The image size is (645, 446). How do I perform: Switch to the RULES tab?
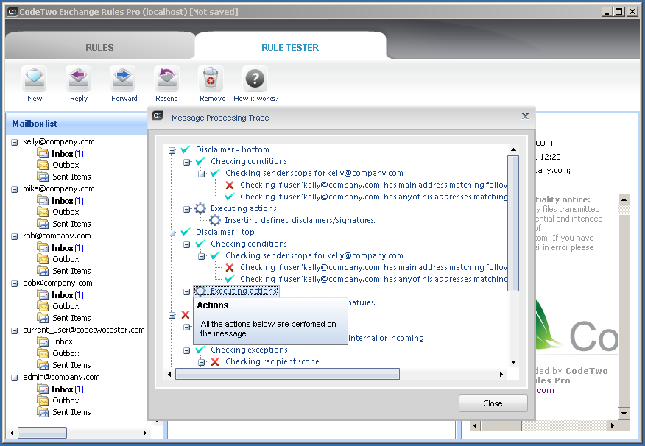[x=99, y=48]
